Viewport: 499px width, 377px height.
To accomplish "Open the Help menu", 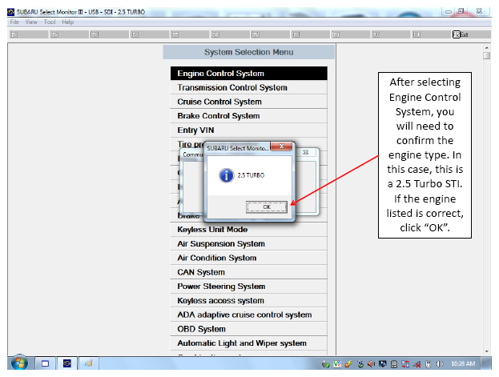I will [68, 22].
